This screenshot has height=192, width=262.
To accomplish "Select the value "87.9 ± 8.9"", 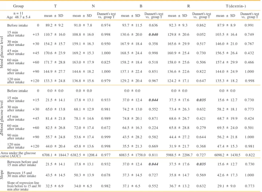I will 226,25.
